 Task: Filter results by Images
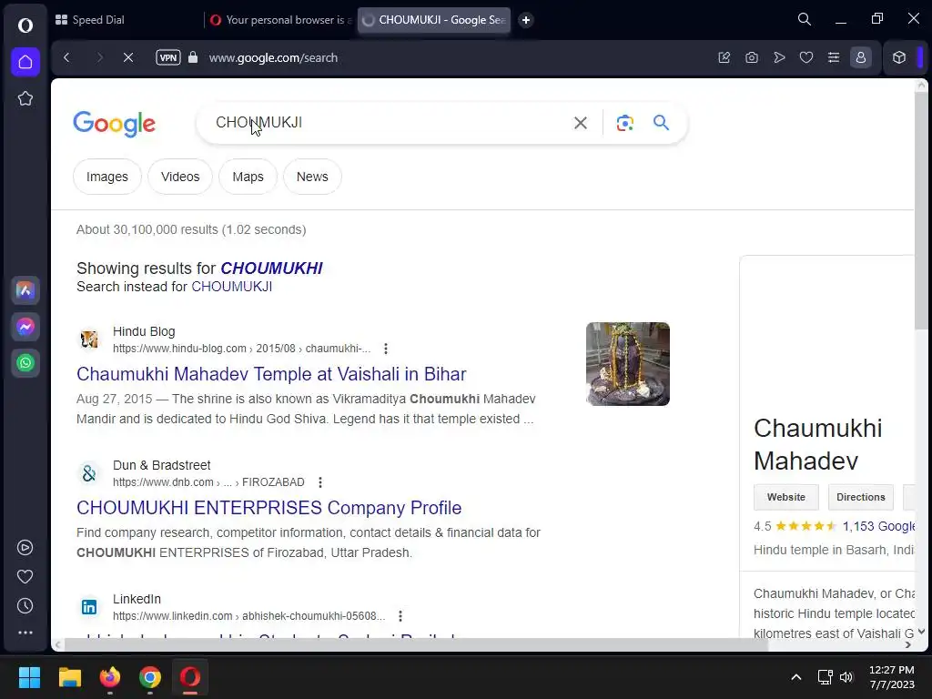107,177
